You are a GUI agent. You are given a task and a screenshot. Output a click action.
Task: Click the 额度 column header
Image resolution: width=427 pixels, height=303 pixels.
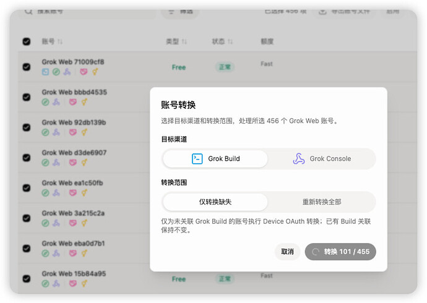267,41
